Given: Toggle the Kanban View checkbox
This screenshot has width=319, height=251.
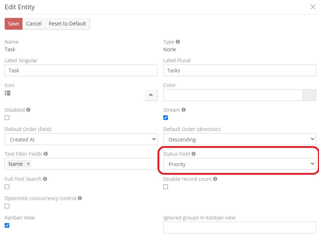Looking at the screenshot, I should pos(7,226).
